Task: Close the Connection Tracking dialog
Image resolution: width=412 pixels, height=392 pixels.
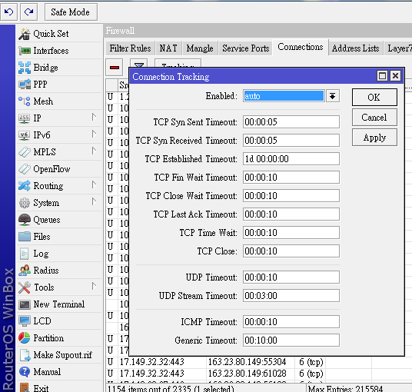Action: [x=395, y=76]
